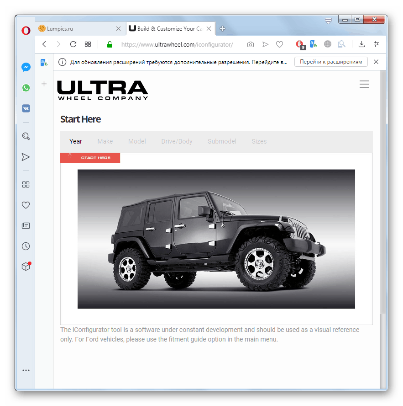
Task: Switch to the Lumpics.ru tab
Action: point(78,28)
